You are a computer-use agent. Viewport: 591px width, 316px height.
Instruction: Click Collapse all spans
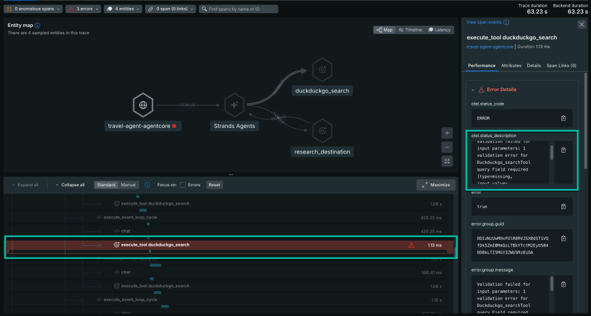(x=70, y=185)
